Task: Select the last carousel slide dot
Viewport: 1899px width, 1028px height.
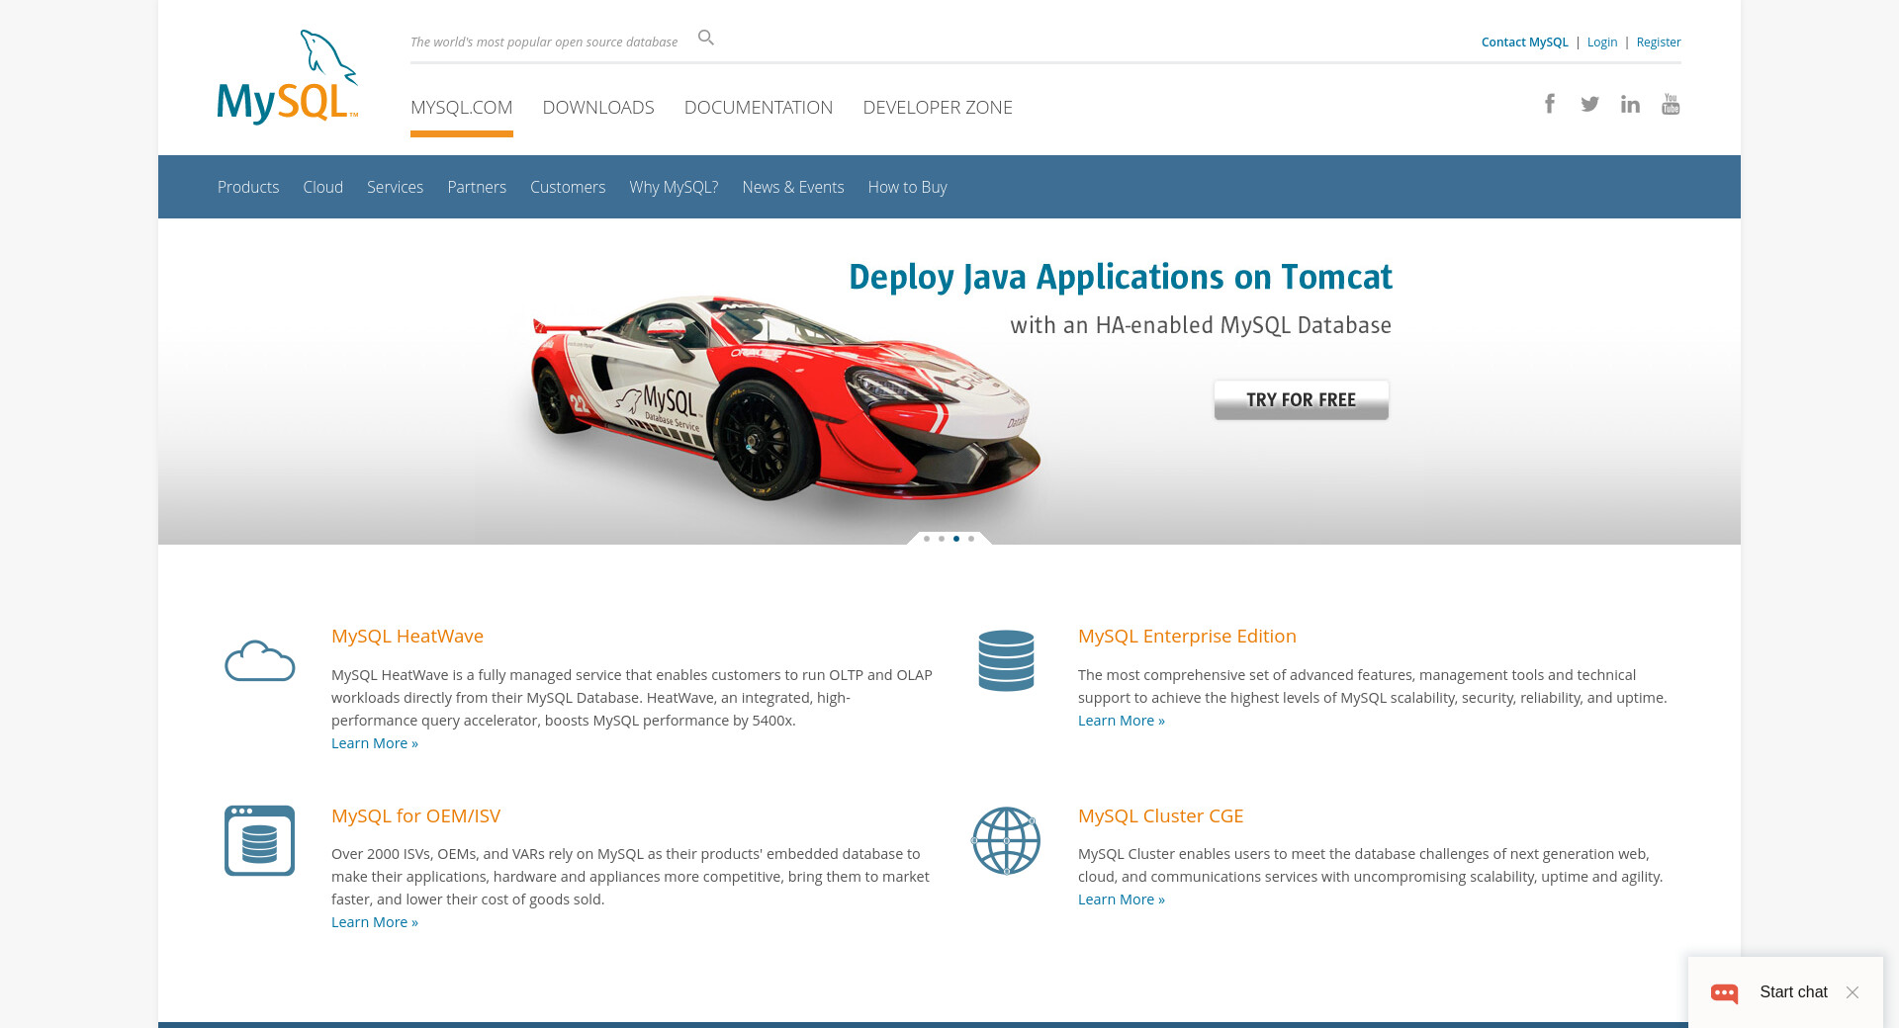Action: 971,539
